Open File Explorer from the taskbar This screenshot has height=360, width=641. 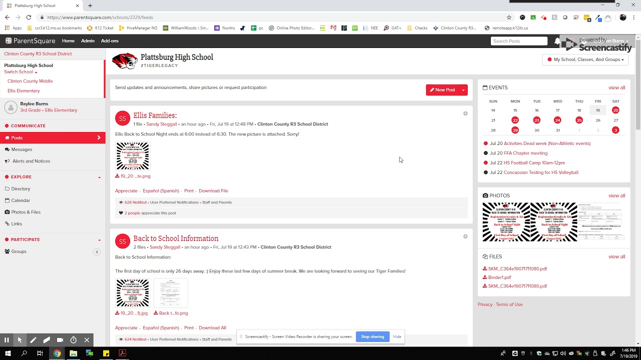coord(73,353)
